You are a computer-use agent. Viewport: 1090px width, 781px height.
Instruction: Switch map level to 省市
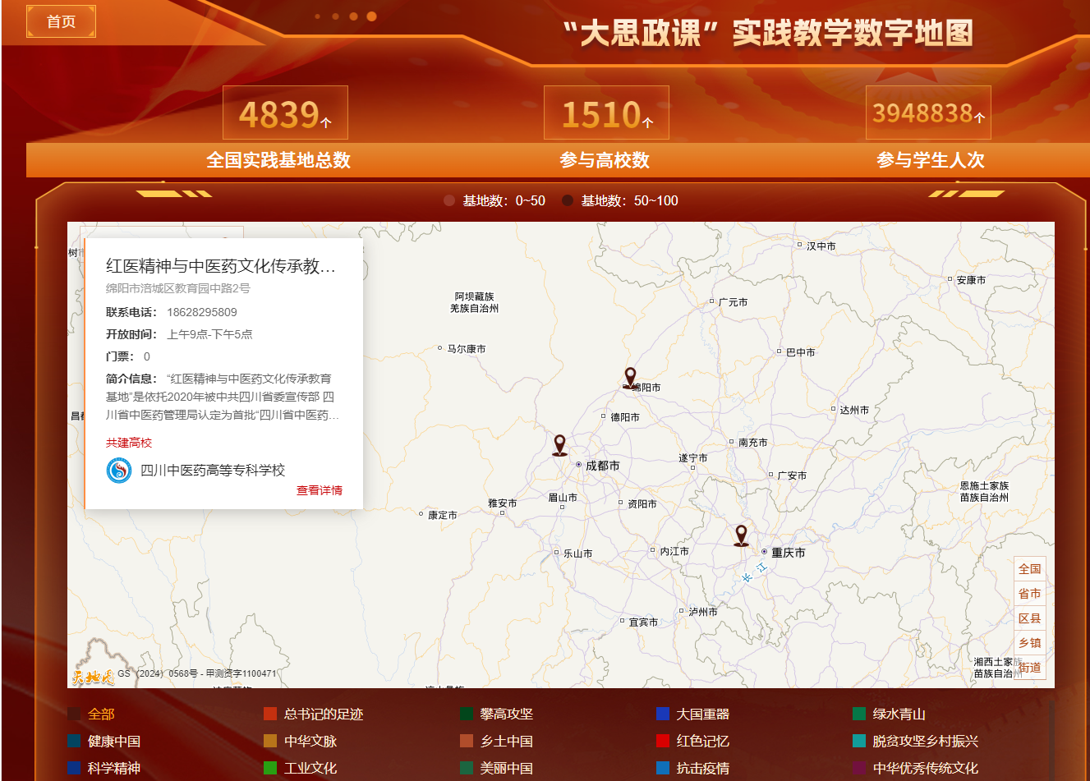(1029, 594)
